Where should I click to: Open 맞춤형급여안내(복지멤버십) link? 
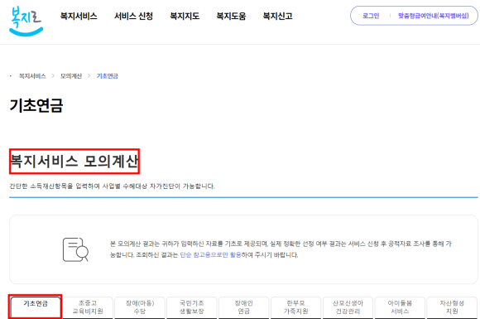point(433,16)
